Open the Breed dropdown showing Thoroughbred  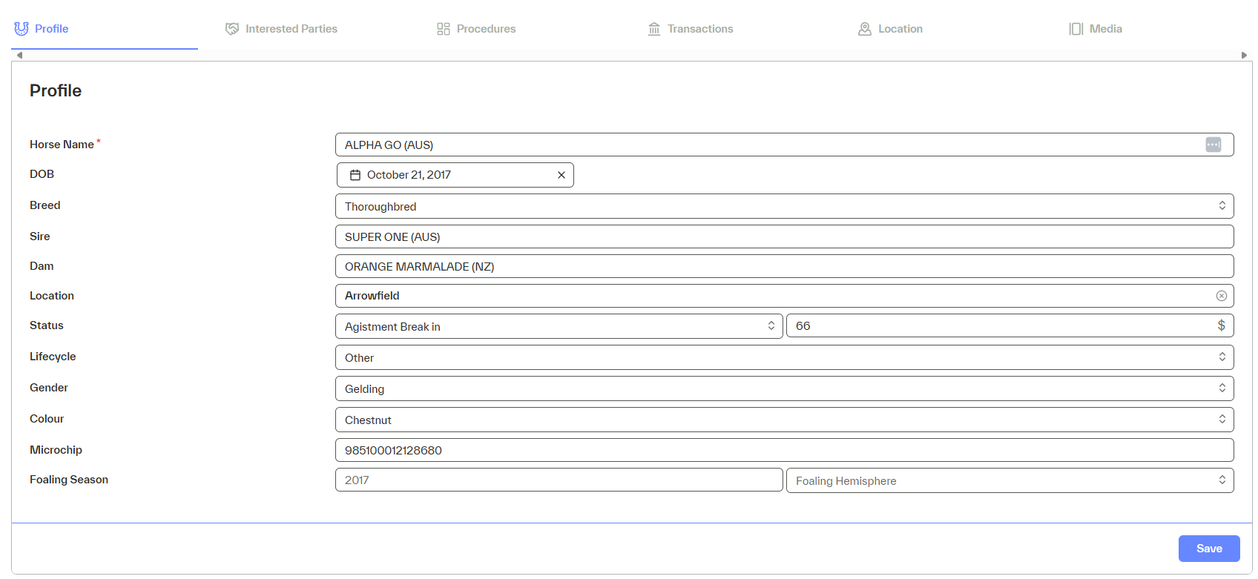point(784,206)
